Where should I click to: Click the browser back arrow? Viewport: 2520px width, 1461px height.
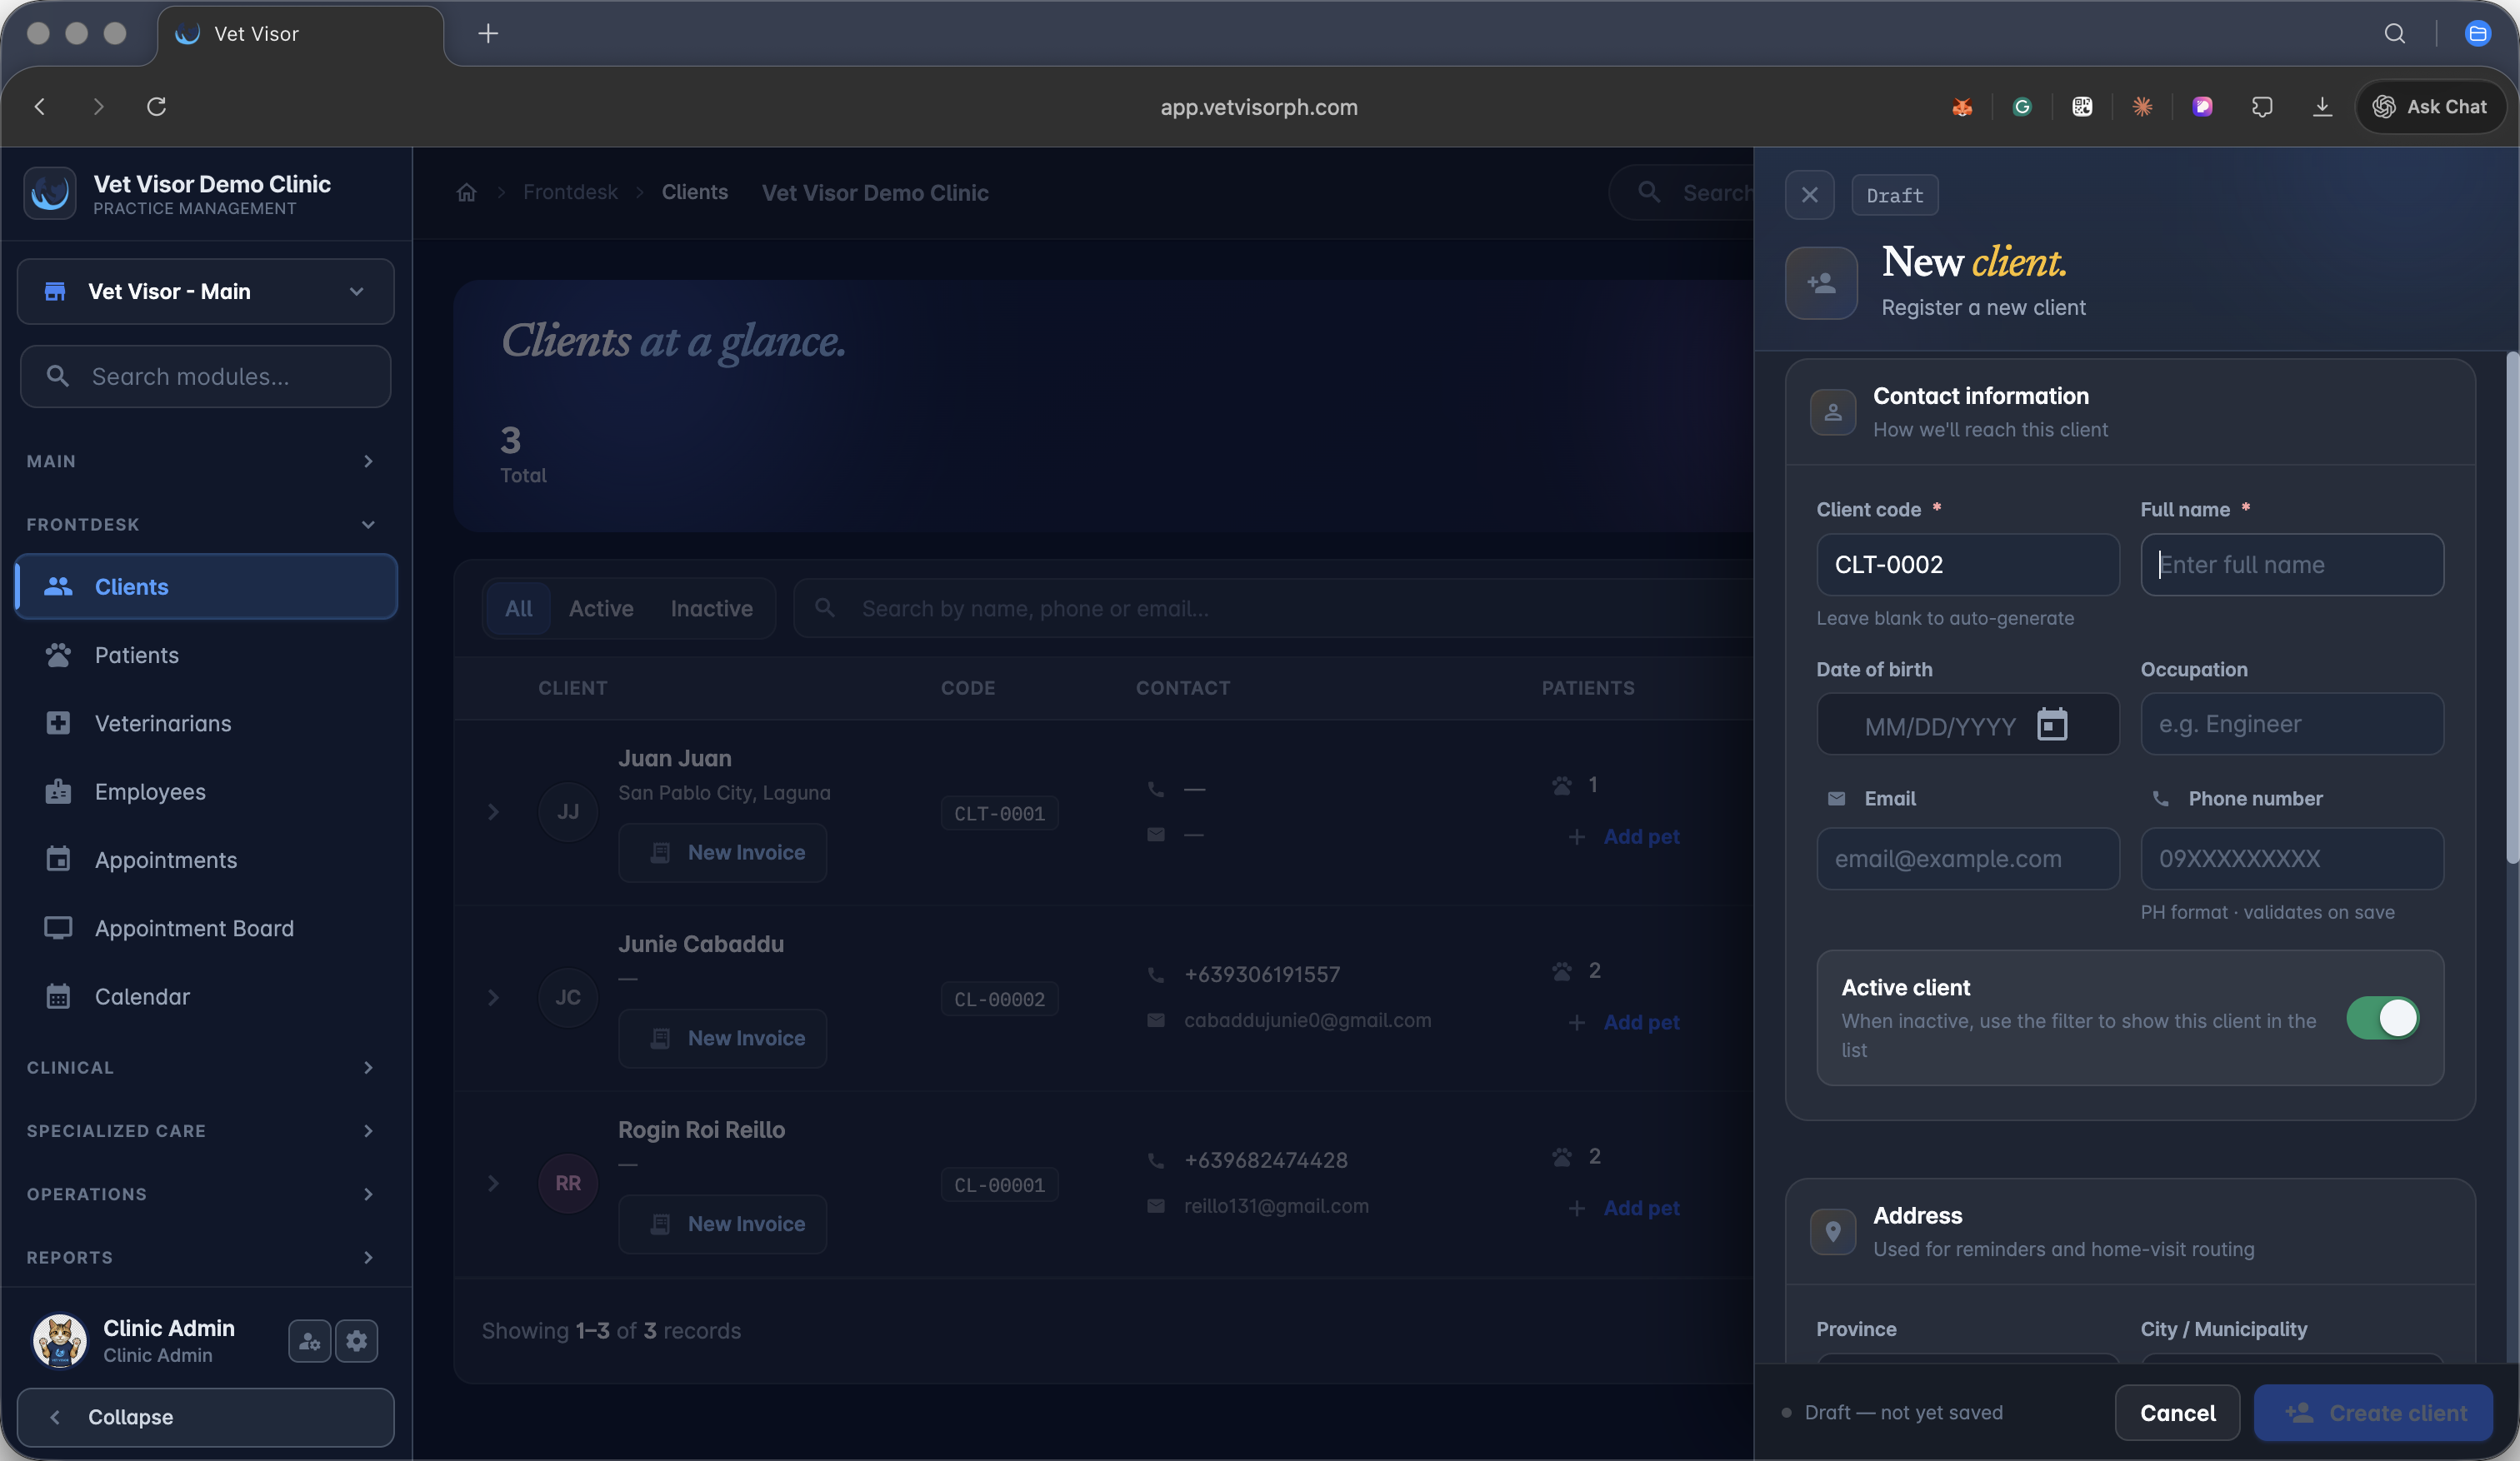40,107
